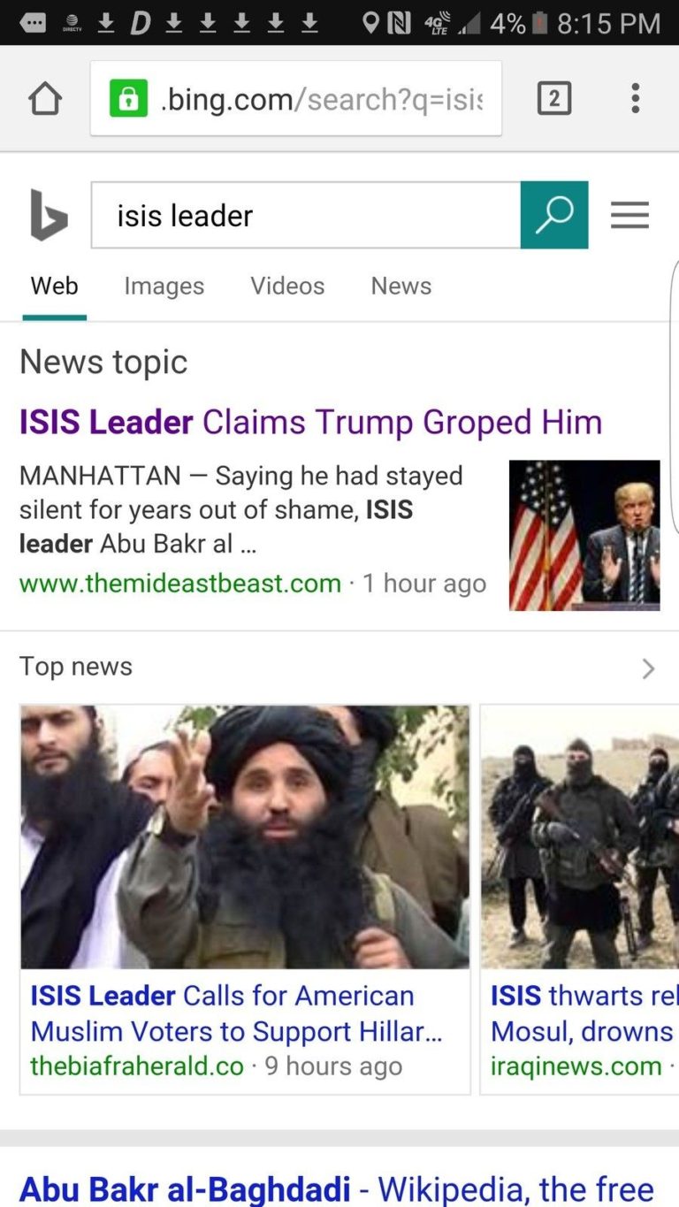Switch to the Images tab

[164, 286]
